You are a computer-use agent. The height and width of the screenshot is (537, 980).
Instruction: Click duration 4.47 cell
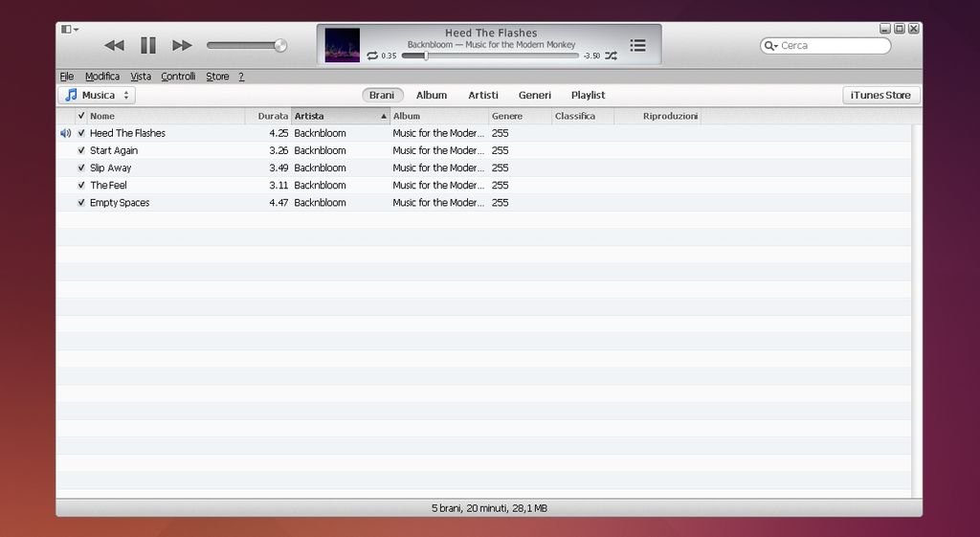[x=278, y=203]
